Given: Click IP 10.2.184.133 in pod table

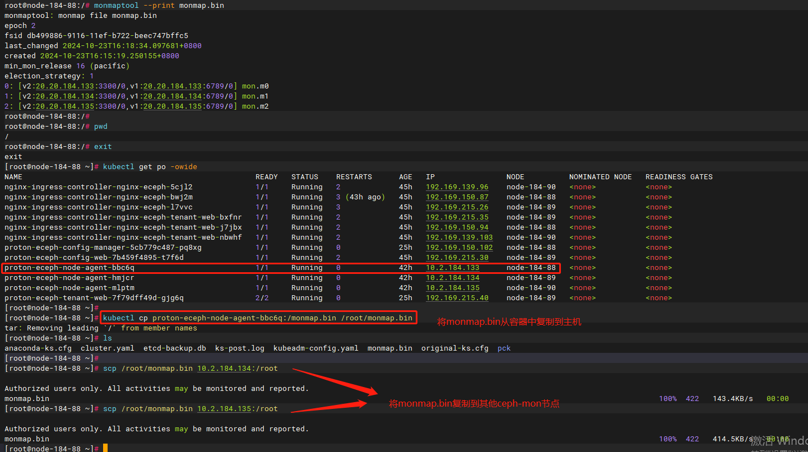Looking at the screenshot, I should coord(453,268).
